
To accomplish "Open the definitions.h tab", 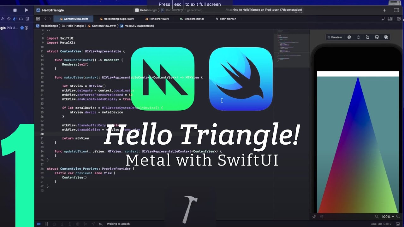I will click(226, 19).
